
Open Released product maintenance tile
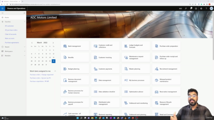167,80
